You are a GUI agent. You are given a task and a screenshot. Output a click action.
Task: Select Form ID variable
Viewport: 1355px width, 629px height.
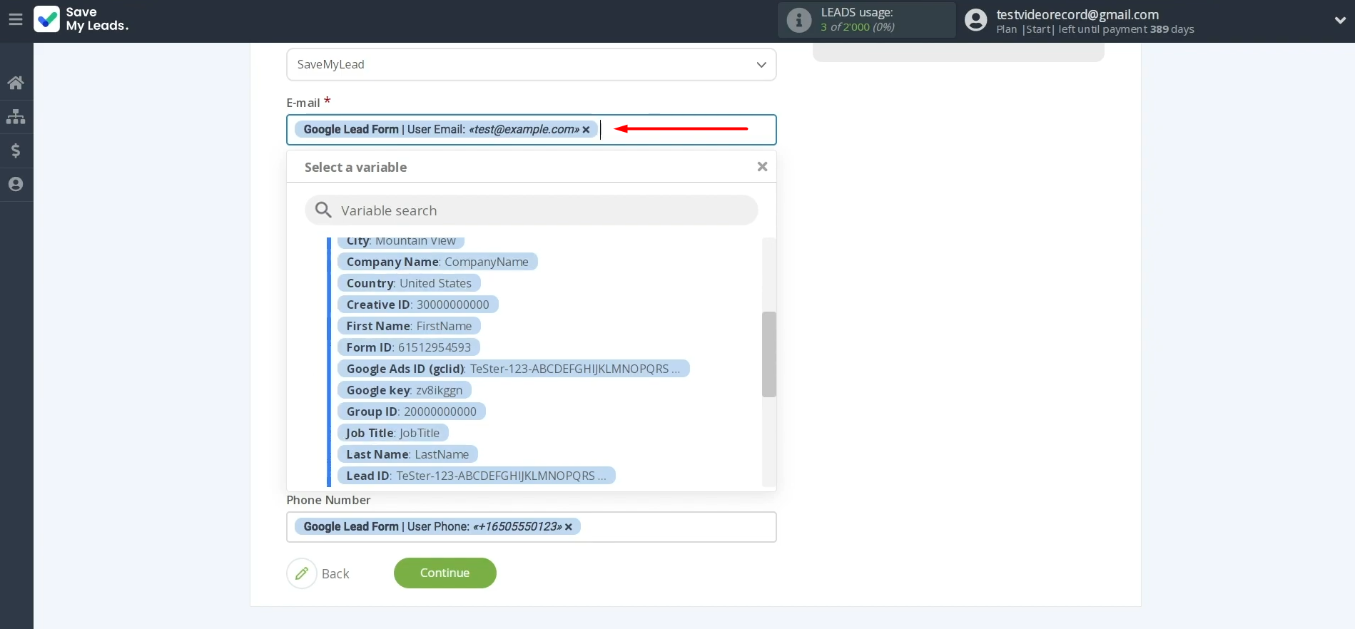click(408, 347)
